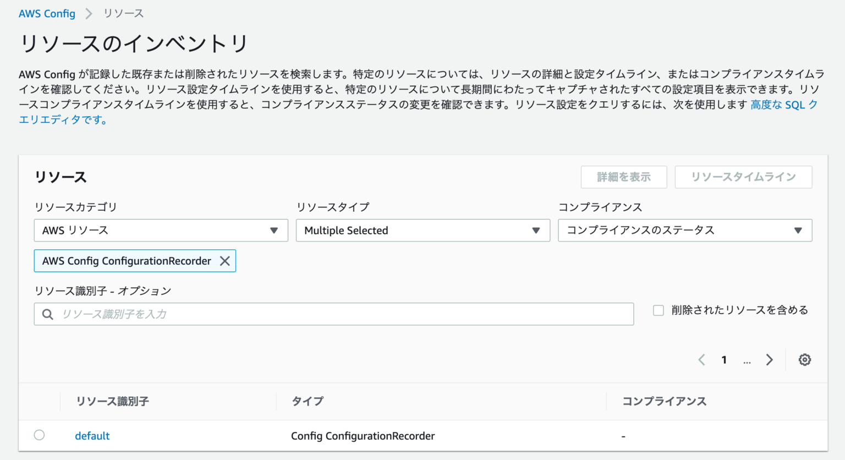Viewport: 845px width, 460px height.
Task: Remove the AWS Config ConfigurationRecorder filter chip
Action: click(x=224, y=261)
